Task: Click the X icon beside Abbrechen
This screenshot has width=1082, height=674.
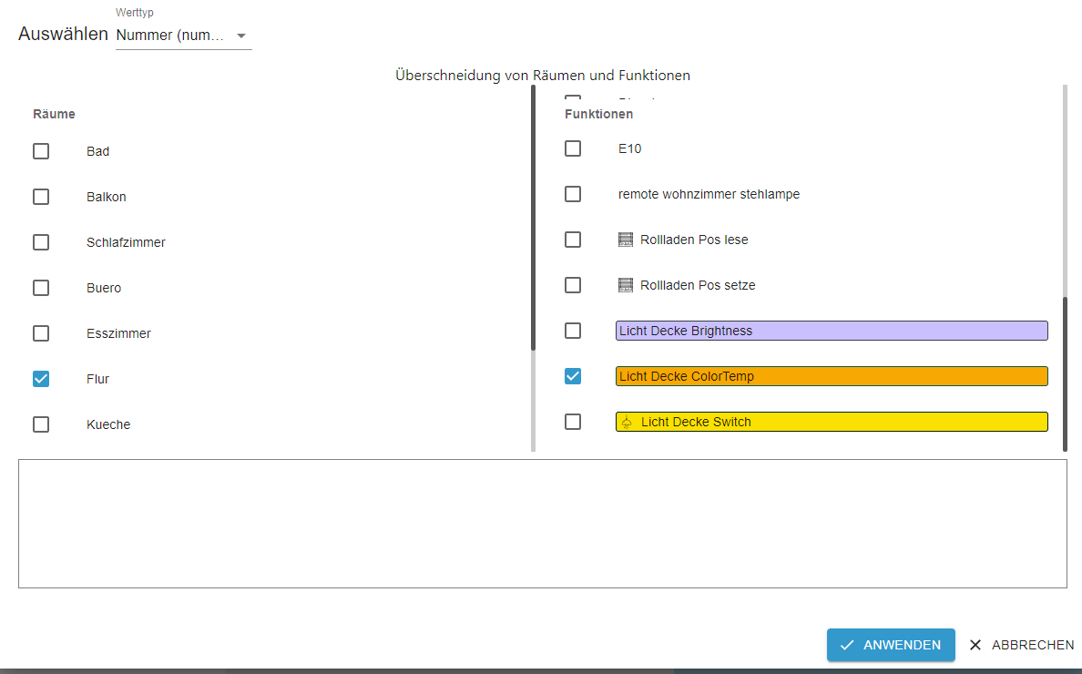Action: pos(975,645)
